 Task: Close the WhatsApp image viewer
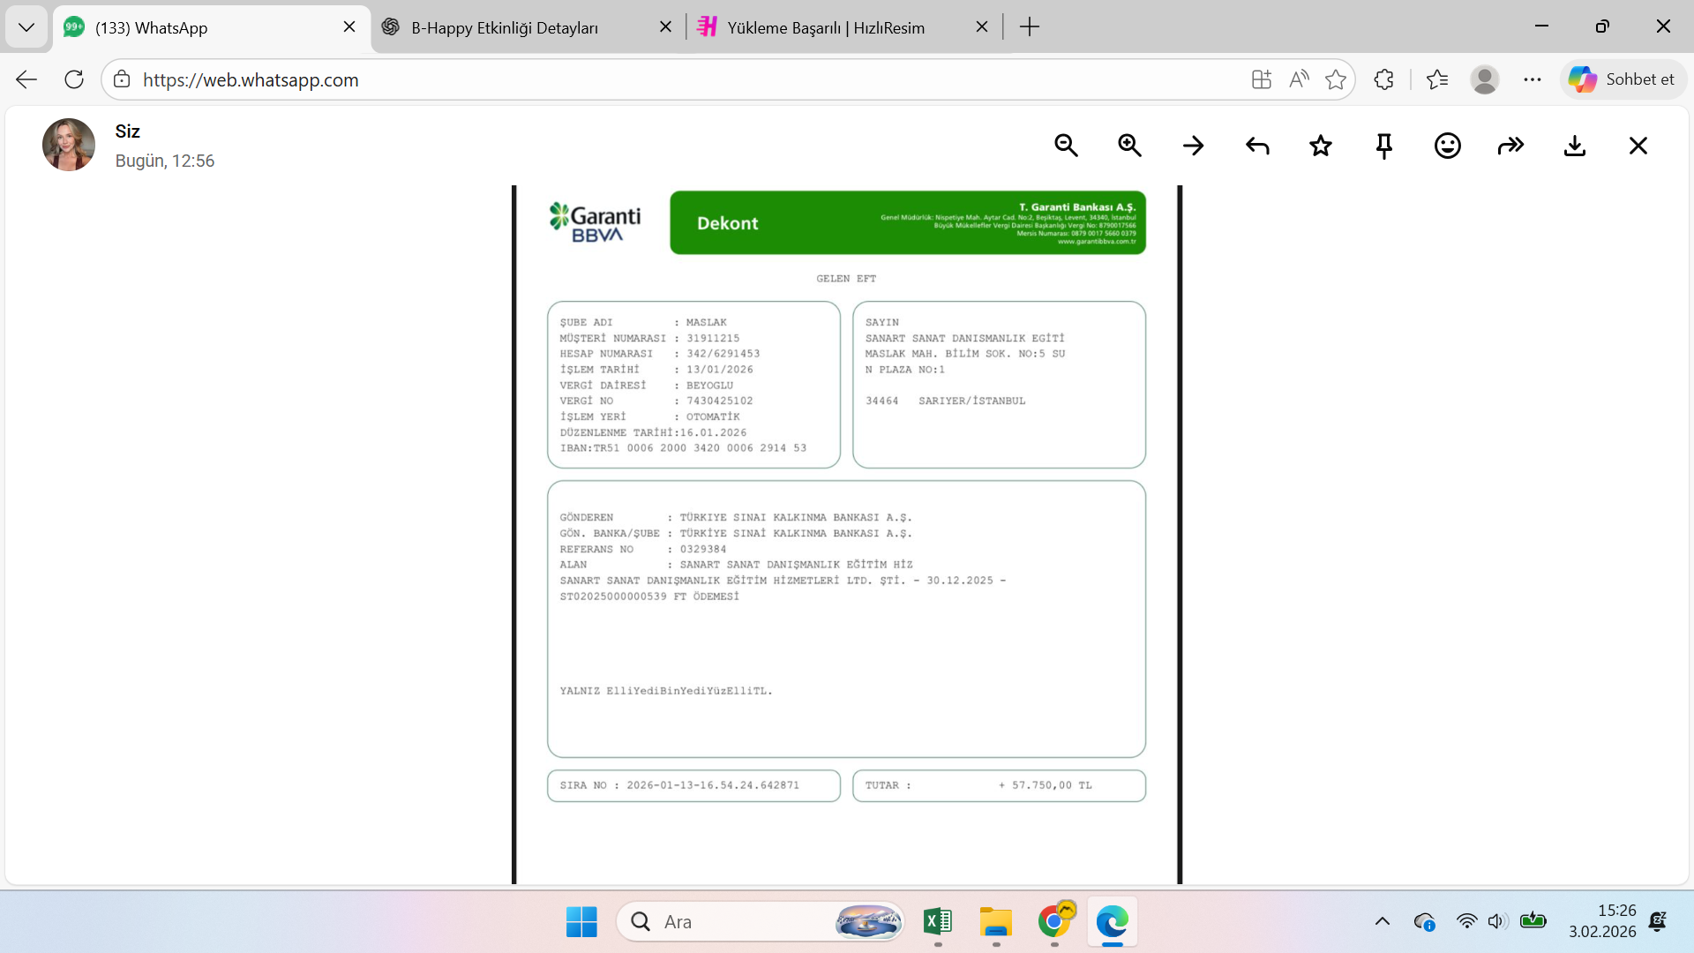click(1638, 146)
